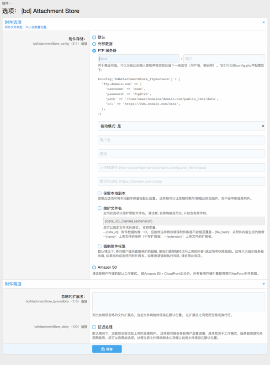Open 编辑 link for bdAttachmentStore_config
270x365 pixels.
[x=84, y=44]
